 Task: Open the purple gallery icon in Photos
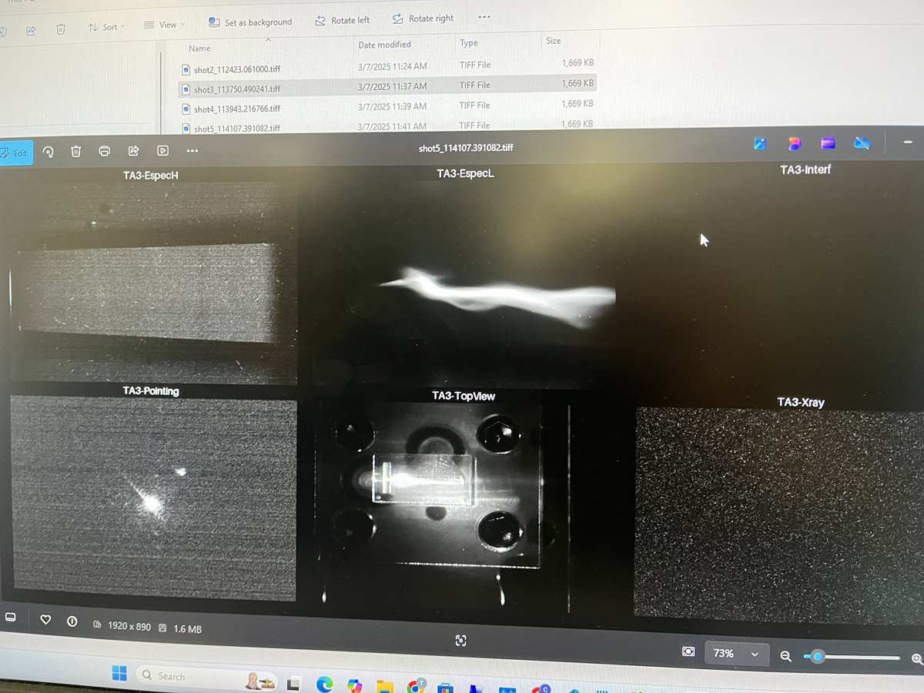(x=828, y=143)
